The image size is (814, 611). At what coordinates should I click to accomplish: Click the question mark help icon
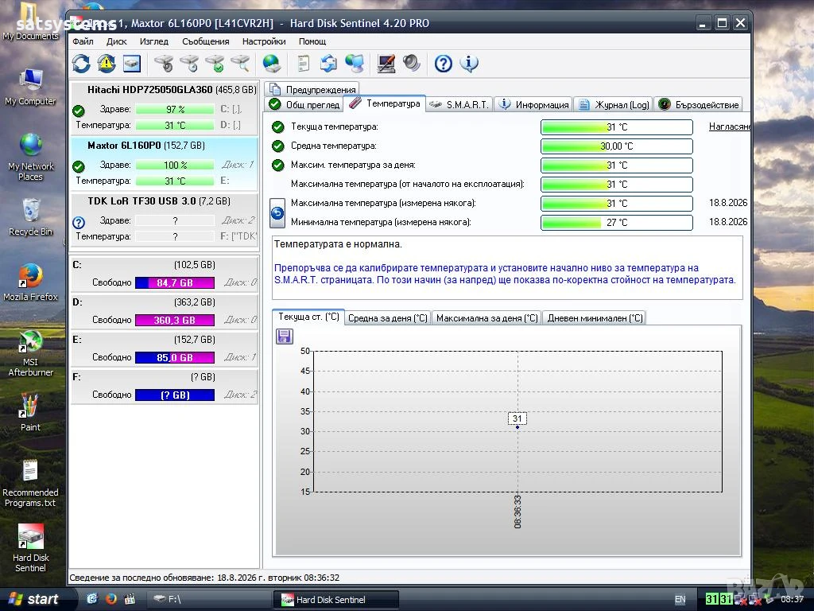pyautogui.click(x=444, y=64)
